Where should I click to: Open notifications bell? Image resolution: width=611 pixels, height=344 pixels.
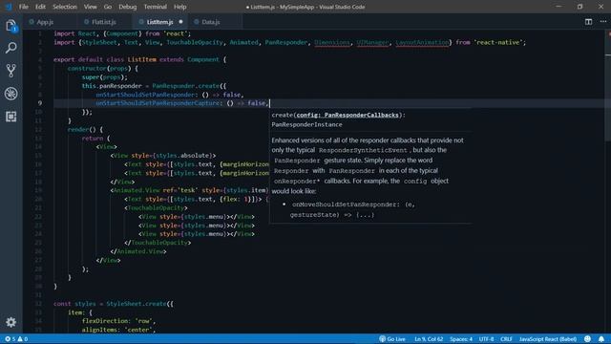point(601,339)
